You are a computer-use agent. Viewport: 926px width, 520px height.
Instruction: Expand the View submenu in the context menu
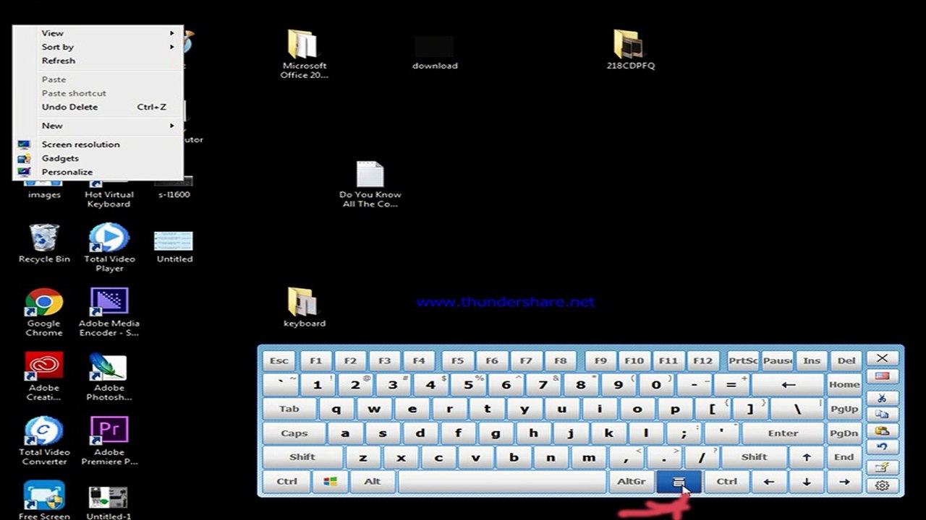coord(98,33)
